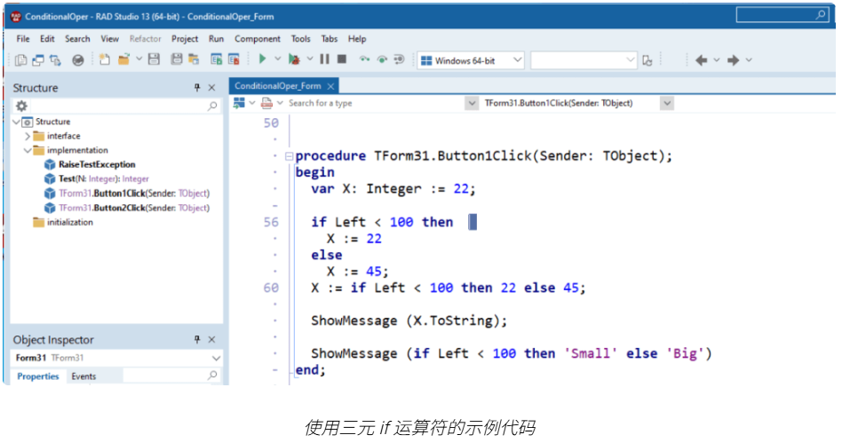The width and height of the screenshot is (842, 443).
Task: Click the Back navigation arrow
Action: pos(701,60)
